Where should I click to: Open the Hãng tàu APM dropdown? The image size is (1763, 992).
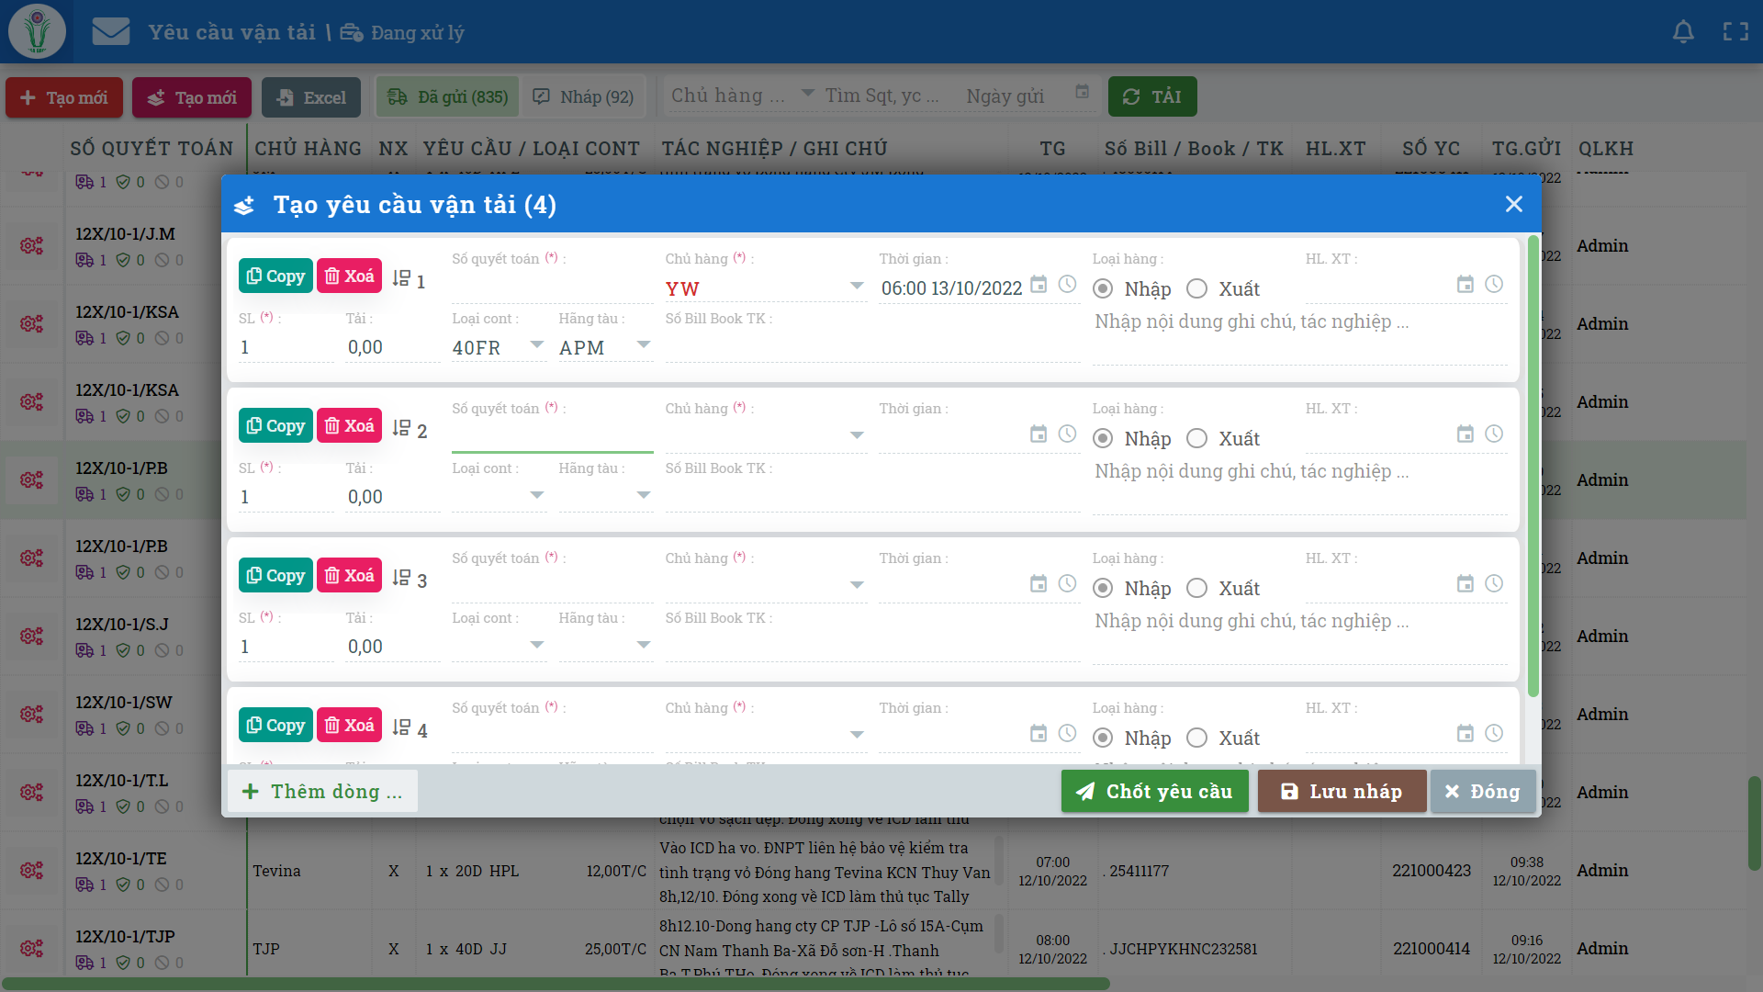click(644, 345)
